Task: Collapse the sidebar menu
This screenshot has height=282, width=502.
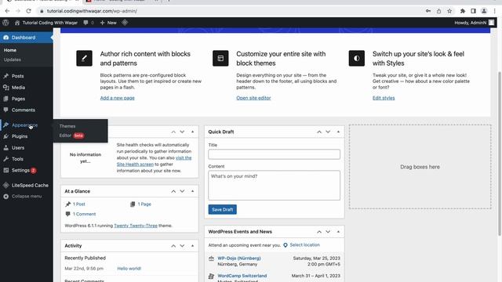Action: pos(26,197)
